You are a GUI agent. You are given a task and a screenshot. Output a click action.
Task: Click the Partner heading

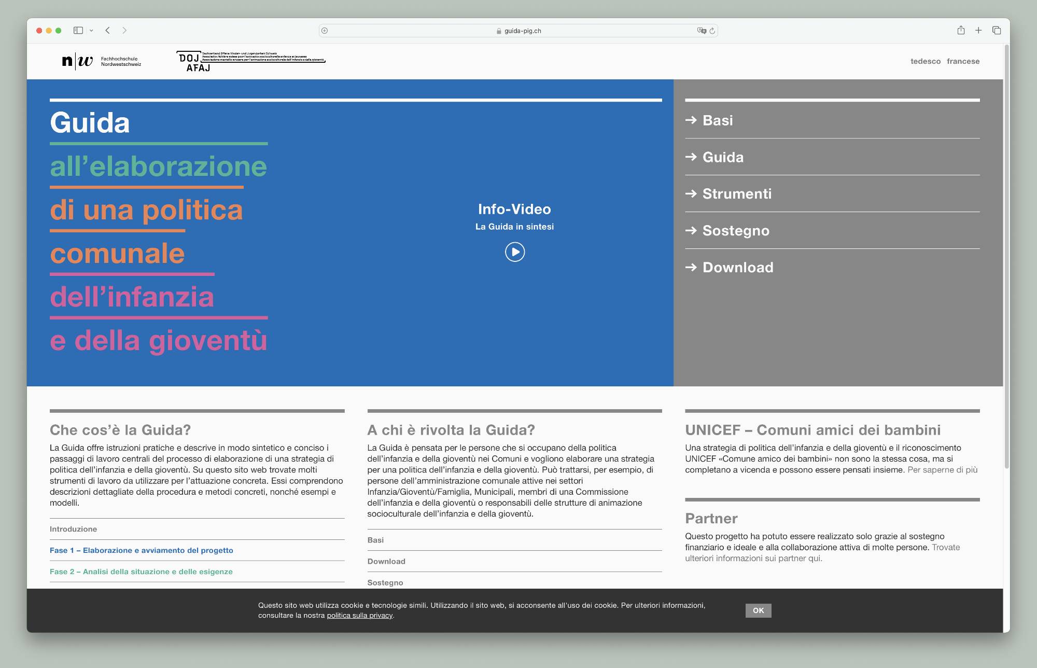tap(711, 519)
